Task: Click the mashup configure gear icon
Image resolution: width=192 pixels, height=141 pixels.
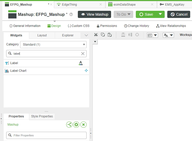Action: pos(76,125)
